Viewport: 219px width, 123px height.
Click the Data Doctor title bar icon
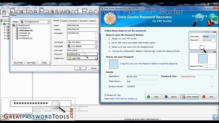[102, 9]
